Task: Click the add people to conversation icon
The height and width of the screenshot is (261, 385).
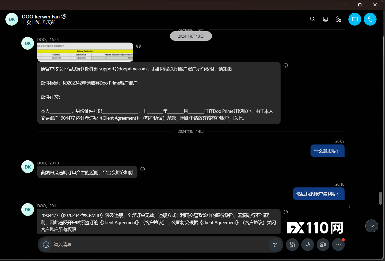Action: [x=338, y=19]
